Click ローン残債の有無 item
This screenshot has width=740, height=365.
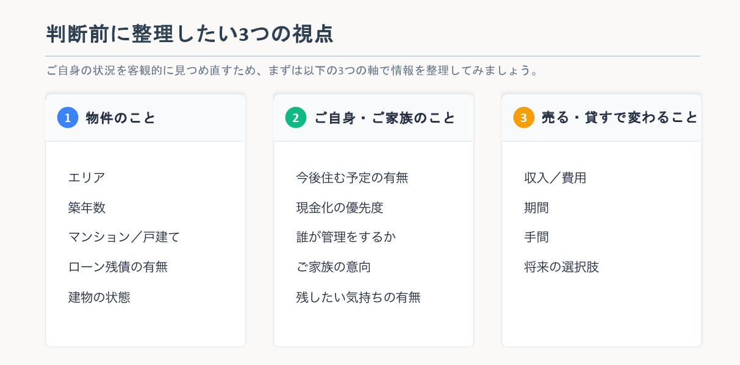pos(118,267)
